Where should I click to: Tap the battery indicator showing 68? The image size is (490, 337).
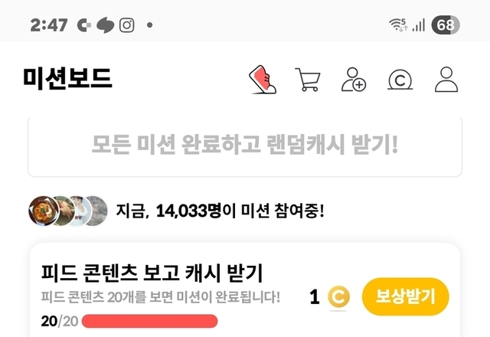pyautogui.click(x=446, y=25)
